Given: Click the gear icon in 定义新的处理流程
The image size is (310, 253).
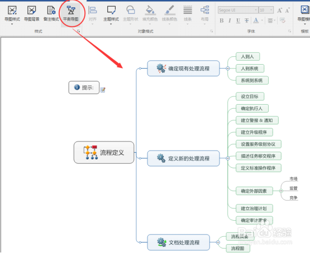Looking at the screenshot, I should (x=161, y=158).
